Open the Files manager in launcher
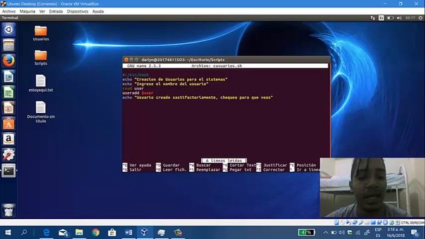Viewport: 425px width, 239px height. pyautogui.click(x=9, y=45)
